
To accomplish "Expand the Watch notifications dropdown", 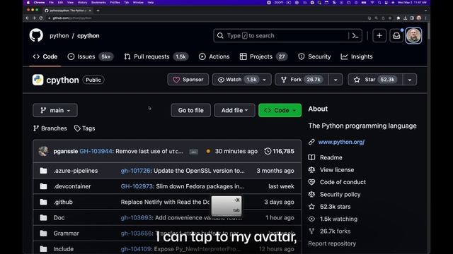I will pos(264,80).
